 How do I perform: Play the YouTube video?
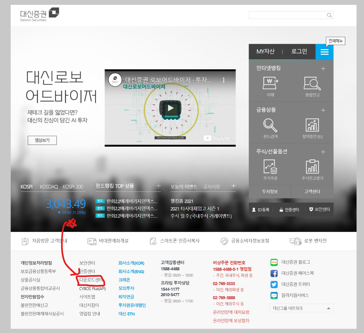170,108
